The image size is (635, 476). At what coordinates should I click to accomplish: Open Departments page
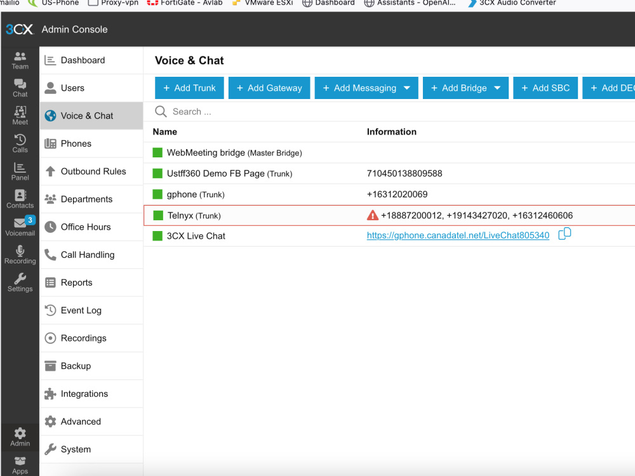[91, 199]
